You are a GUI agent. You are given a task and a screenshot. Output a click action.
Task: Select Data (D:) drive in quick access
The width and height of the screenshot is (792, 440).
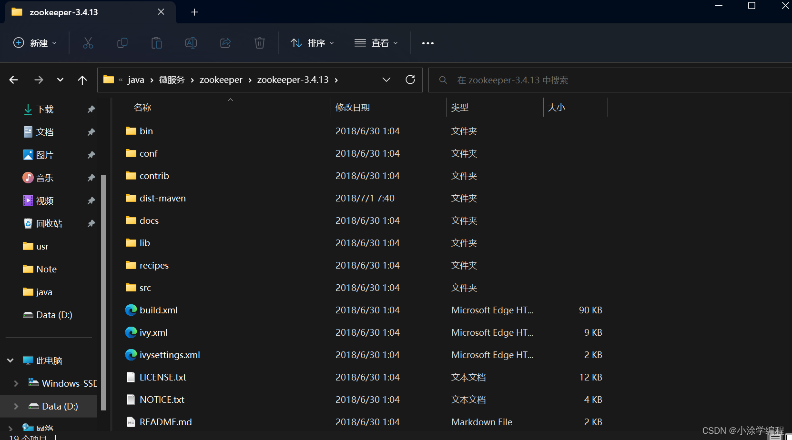[54, 315]
